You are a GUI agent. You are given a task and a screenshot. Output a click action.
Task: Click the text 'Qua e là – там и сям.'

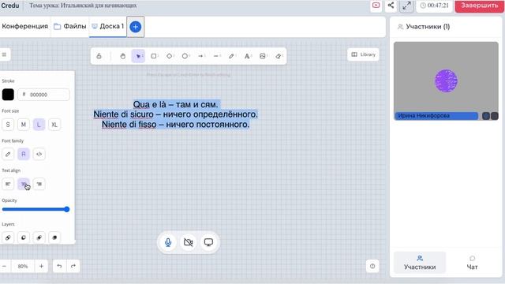click(x=175, y=104)
